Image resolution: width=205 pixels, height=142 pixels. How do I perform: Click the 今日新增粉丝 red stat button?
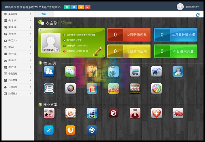pyautogui.click(x=129, y=35)
